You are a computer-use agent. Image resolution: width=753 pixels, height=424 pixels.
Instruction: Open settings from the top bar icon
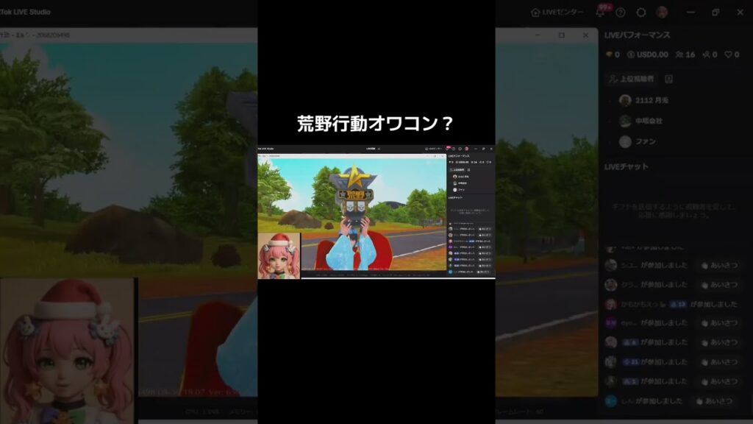tap(641, 13)
